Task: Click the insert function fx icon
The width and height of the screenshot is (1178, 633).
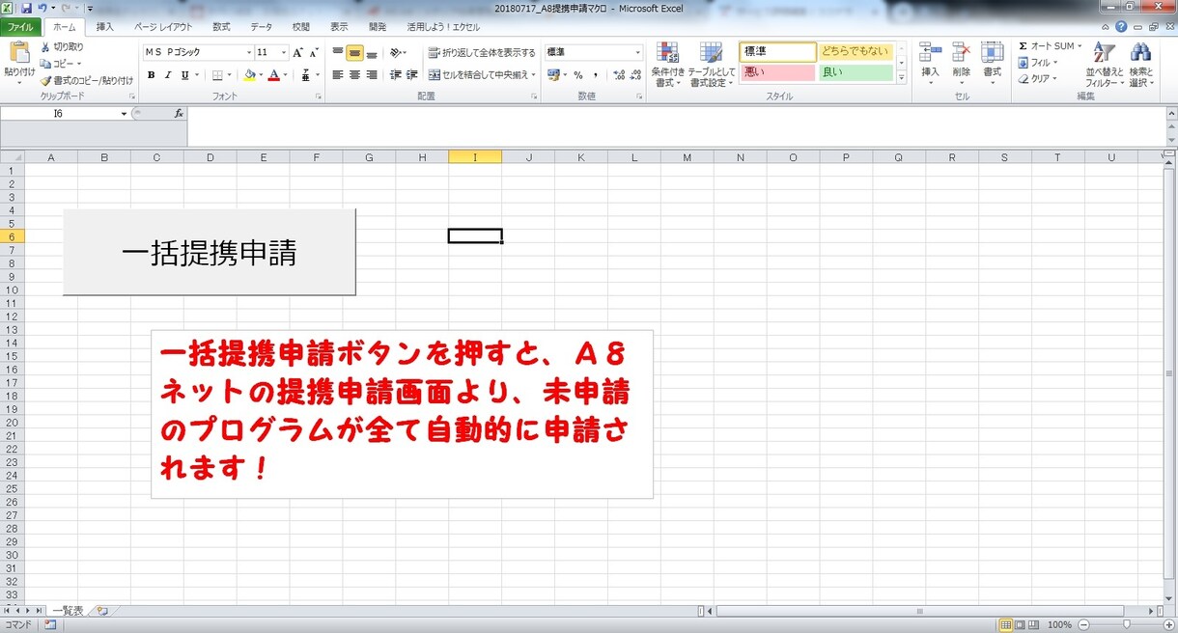Action: click(x=179, y=113)
